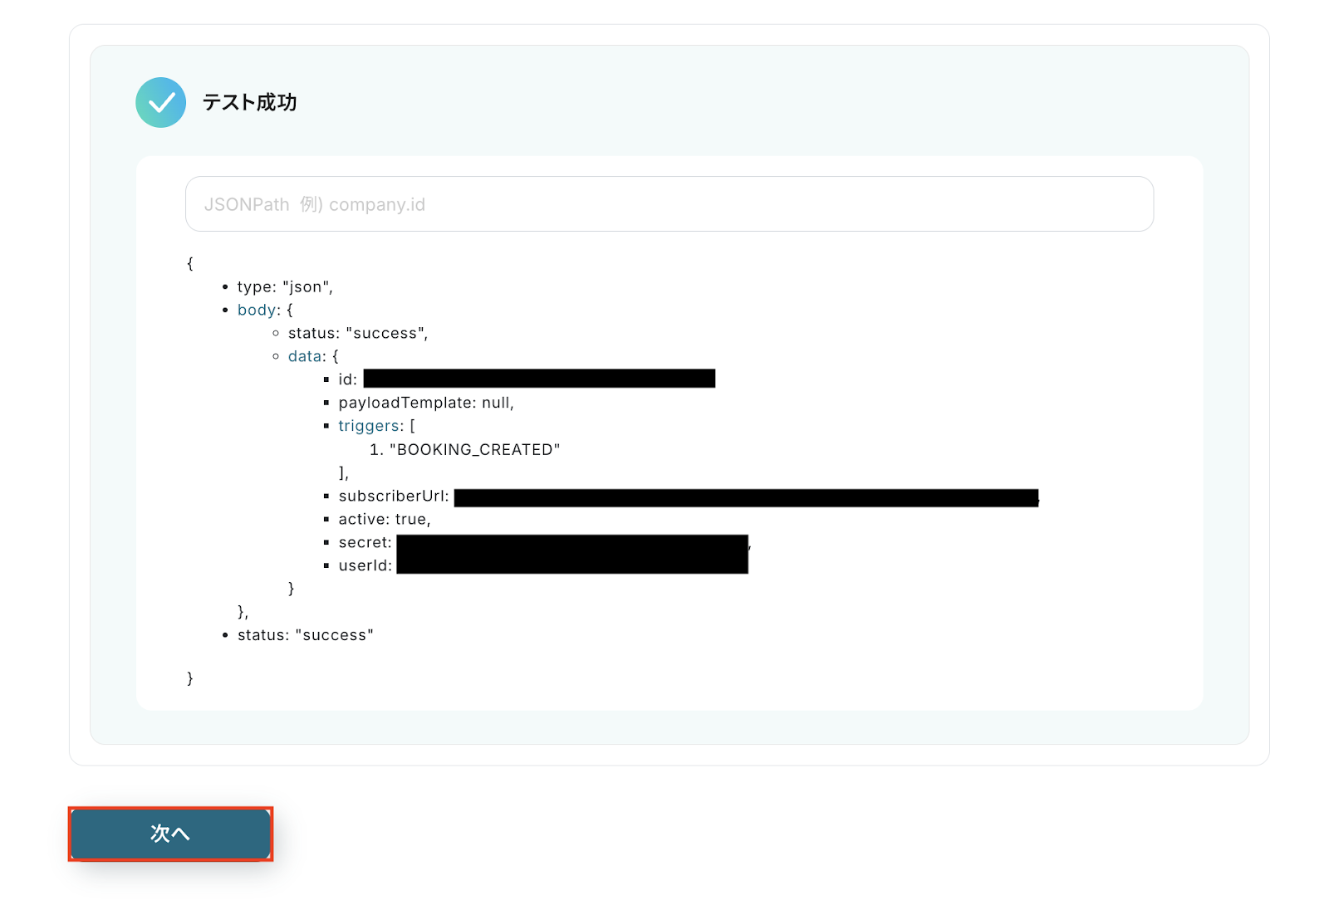Collapse the body JSON key
The height and width of the screenshot is (900, 1329).
257,310
